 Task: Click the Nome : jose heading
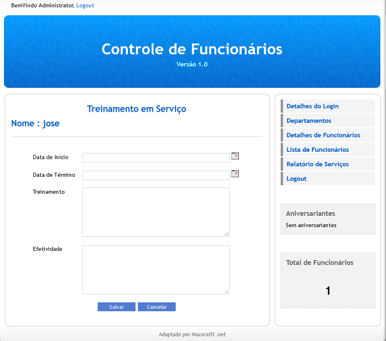pyautogui.click(x=36, y=123)
